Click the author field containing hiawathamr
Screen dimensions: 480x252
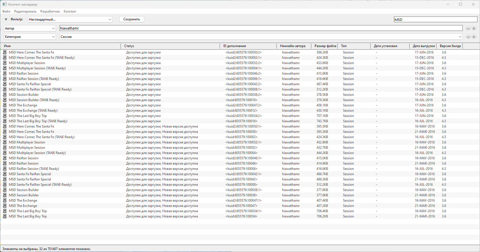click(261, 28)
